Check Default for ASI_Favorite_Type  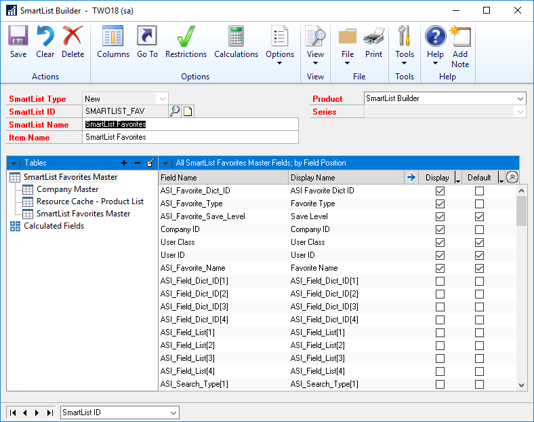(x=479, y=204)
